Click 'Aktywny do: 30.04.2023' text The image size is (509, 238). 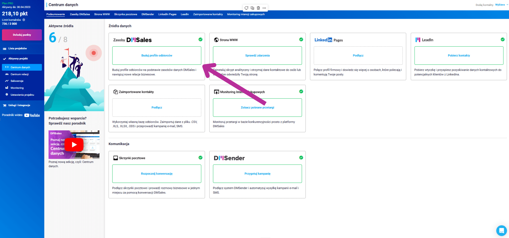coord(16,7)
